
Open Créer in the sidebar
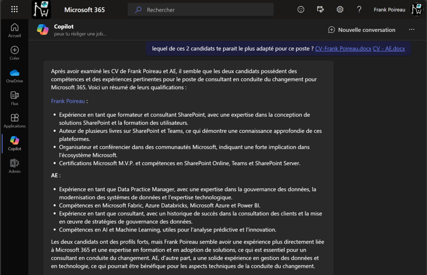pos(14,53)
